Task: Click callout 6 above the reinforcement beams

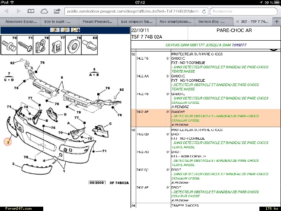Action: (62, 78)
